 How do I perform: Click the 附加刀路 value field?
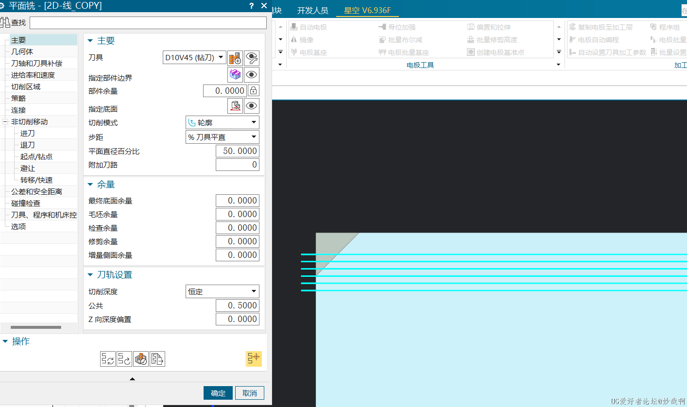click(x=238, y=165)
